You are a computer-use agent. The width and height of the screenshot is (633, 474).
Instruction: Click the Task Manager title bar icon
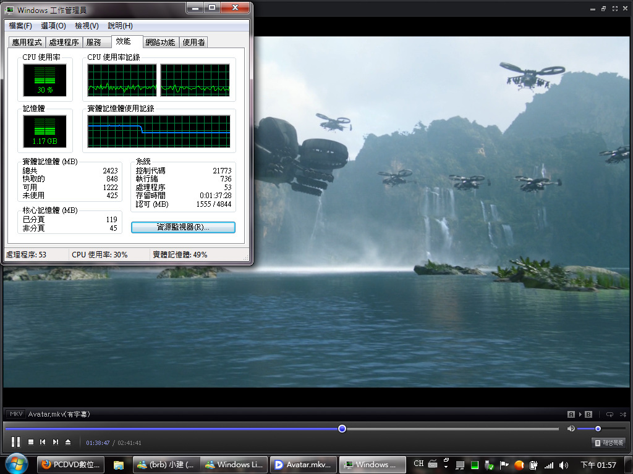10,10
